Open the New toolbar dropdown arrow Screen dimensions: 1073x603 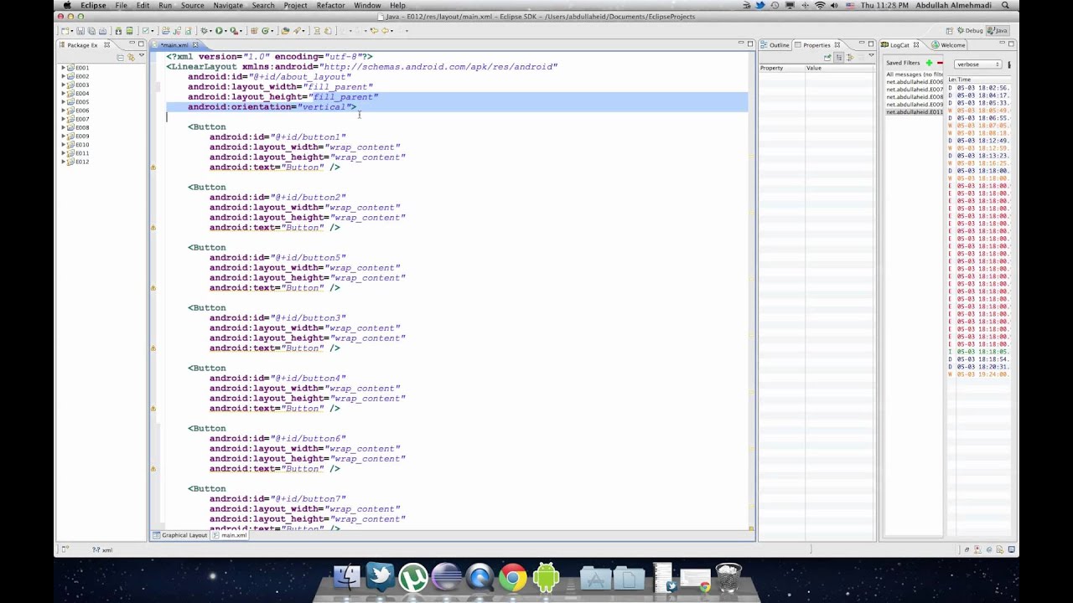coord(72,31)
